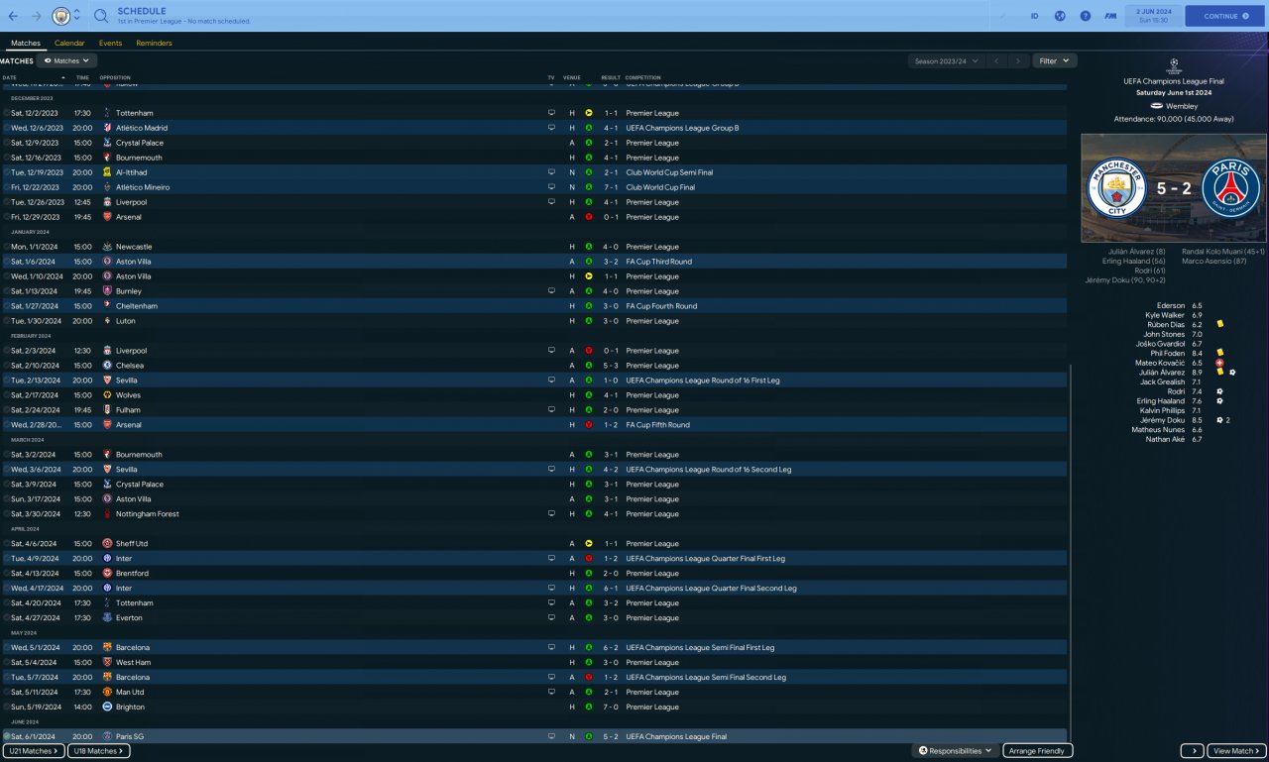
Task: Open U21 Matches
Action: tap(34, 751)
